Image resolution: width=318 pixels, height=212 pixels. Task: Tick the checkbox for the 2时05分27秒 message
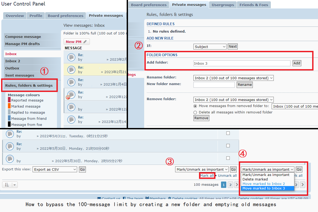tap(228, 158)
